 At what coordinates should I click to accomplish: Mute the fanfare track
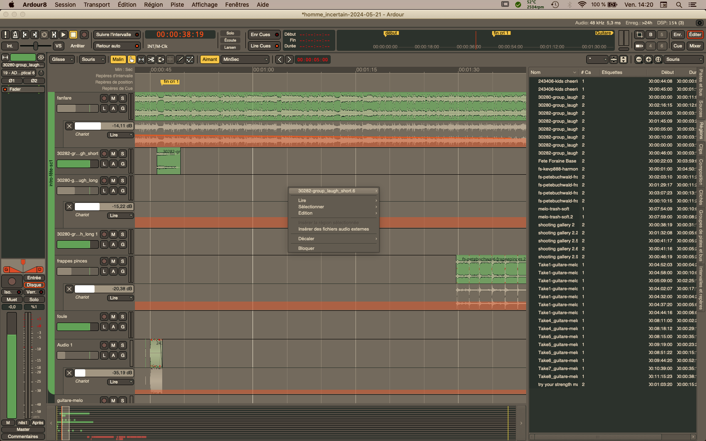click(x=113, y=98)
